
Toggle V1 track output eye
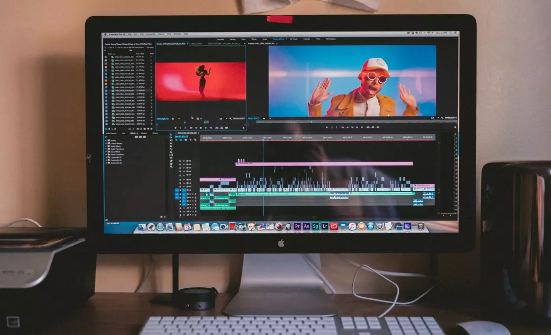click(x=190, y=190)
